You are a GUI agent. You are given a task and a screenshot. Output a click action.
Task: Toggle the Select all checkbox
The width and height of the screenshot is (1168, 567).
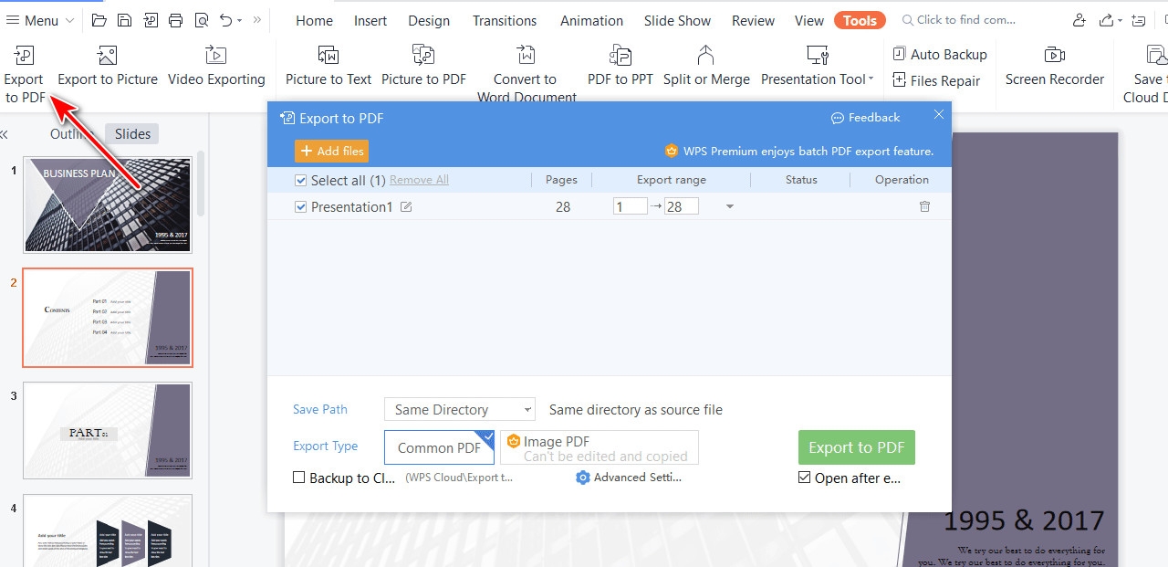coord(301,181)
